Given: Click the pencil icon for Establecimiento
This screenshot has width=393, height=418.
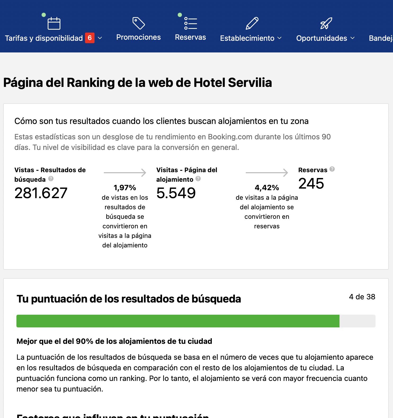Looking at the screenshot, I should [252, 23].
